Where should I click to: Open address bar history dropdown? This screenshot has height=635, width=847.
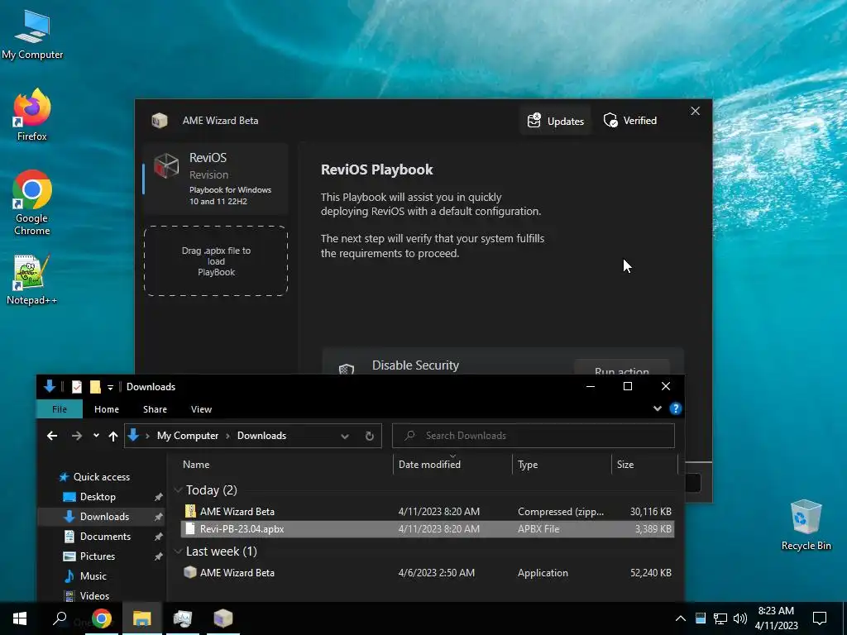pyautogui.click(x=345, y=437)
